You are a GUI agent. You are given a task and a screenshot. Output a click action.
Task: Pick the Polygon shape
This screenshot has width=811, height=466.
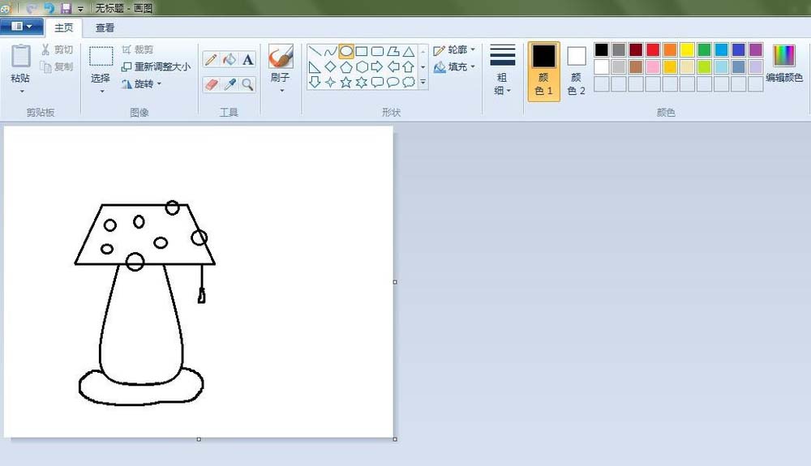(x=393, y=51)
